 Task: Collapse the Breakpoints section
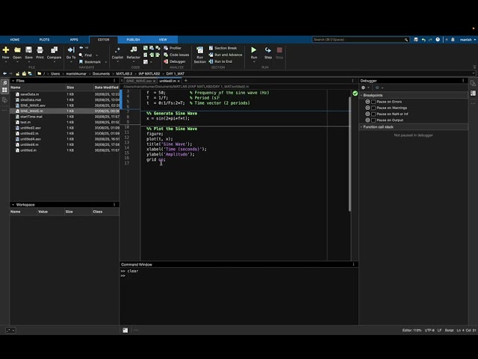pos(361,95)
